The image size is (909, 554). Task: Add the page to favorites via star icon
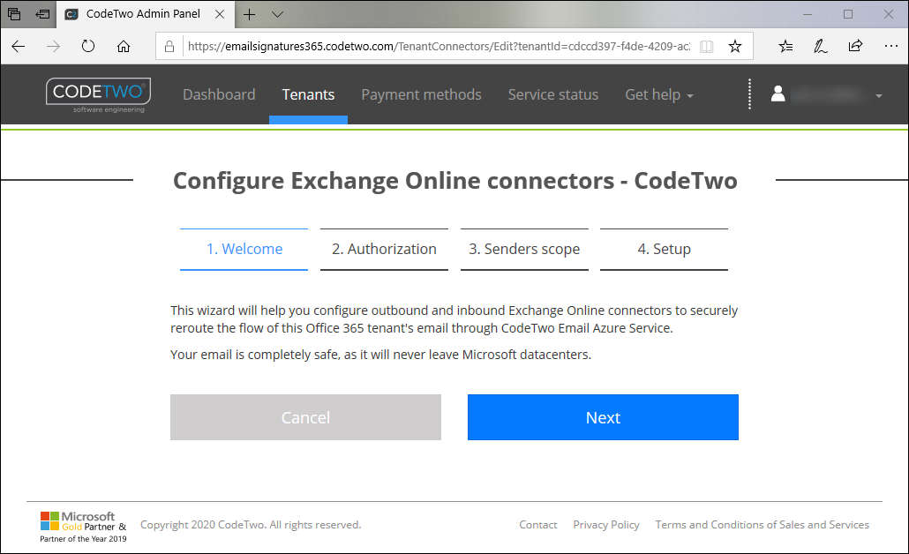coord(735,46)
